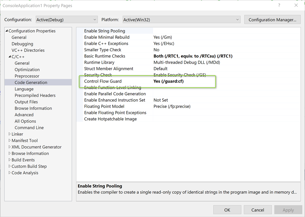Viewport: 305px width, 217px height.
Task: Select the Control Flow Guard property row
Action: click(103, 81)
